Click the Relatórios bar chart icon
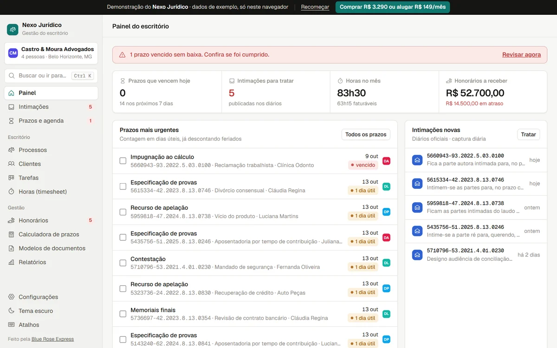Image resolution: width=557 pixels, height=348 pixels. point(12,262)
